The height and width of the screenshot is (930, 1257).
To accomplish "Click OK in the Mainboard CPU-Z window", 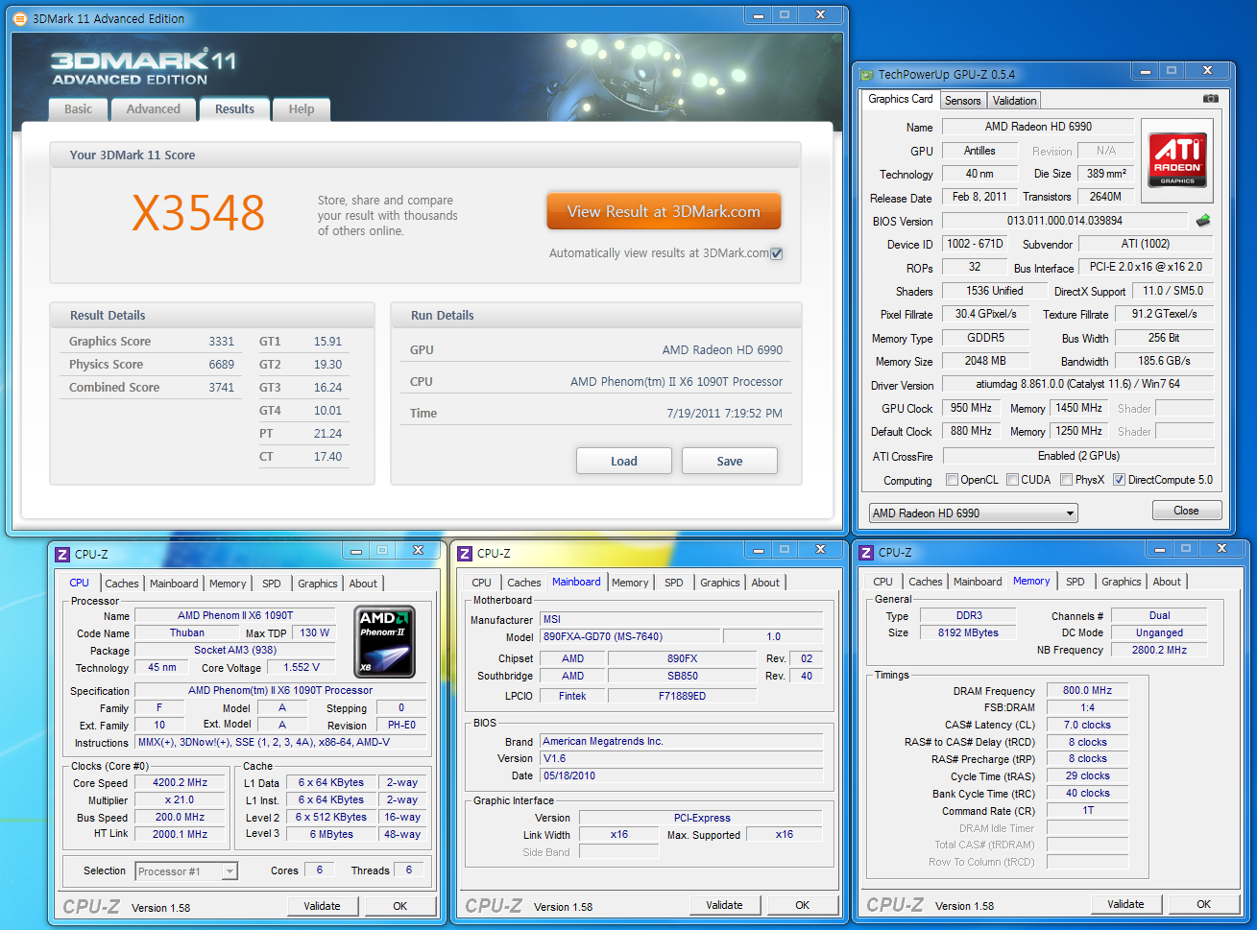I will pyautogui.click(x=803, y=905).
